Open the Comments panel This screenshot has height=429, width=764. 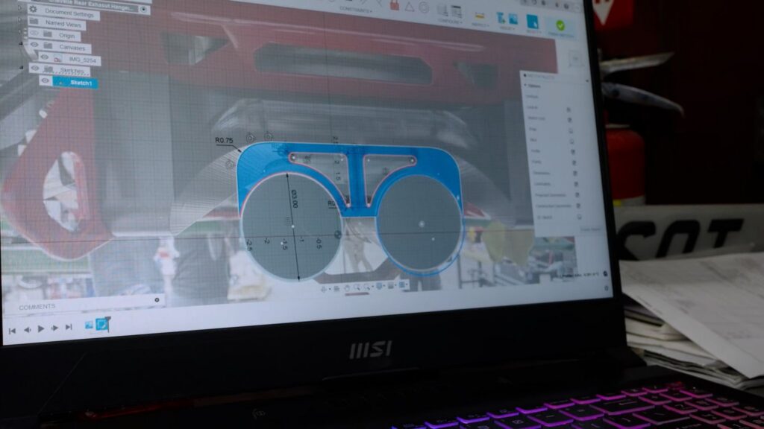pos(37,306)
